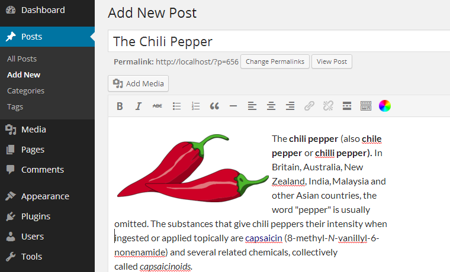Click the Comments speech bubble icon
This screenshot has width=450, height=272.
point(10,170)
